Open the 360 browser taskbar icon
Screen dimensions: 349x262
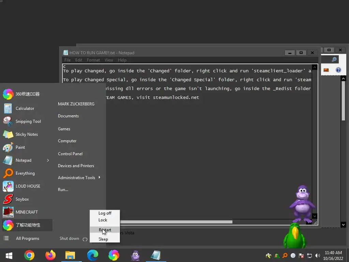coord(113,255)
